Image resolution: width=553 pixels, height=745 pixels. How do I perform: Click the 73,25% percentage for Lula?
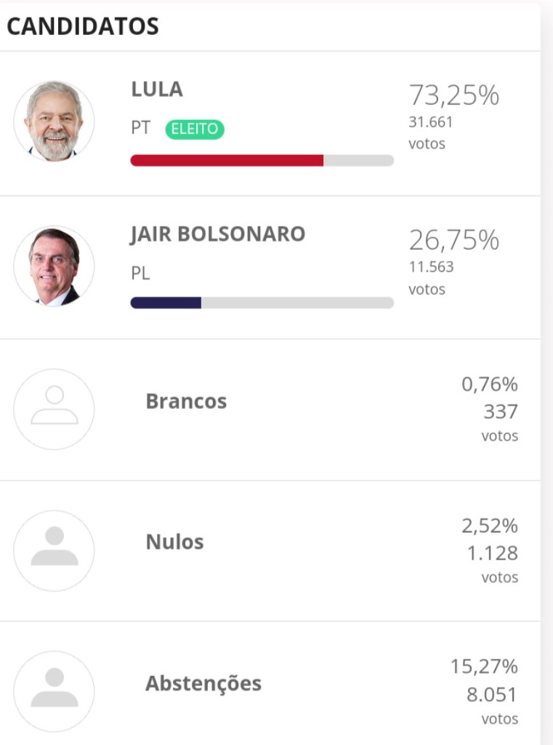tap(454, 95)
